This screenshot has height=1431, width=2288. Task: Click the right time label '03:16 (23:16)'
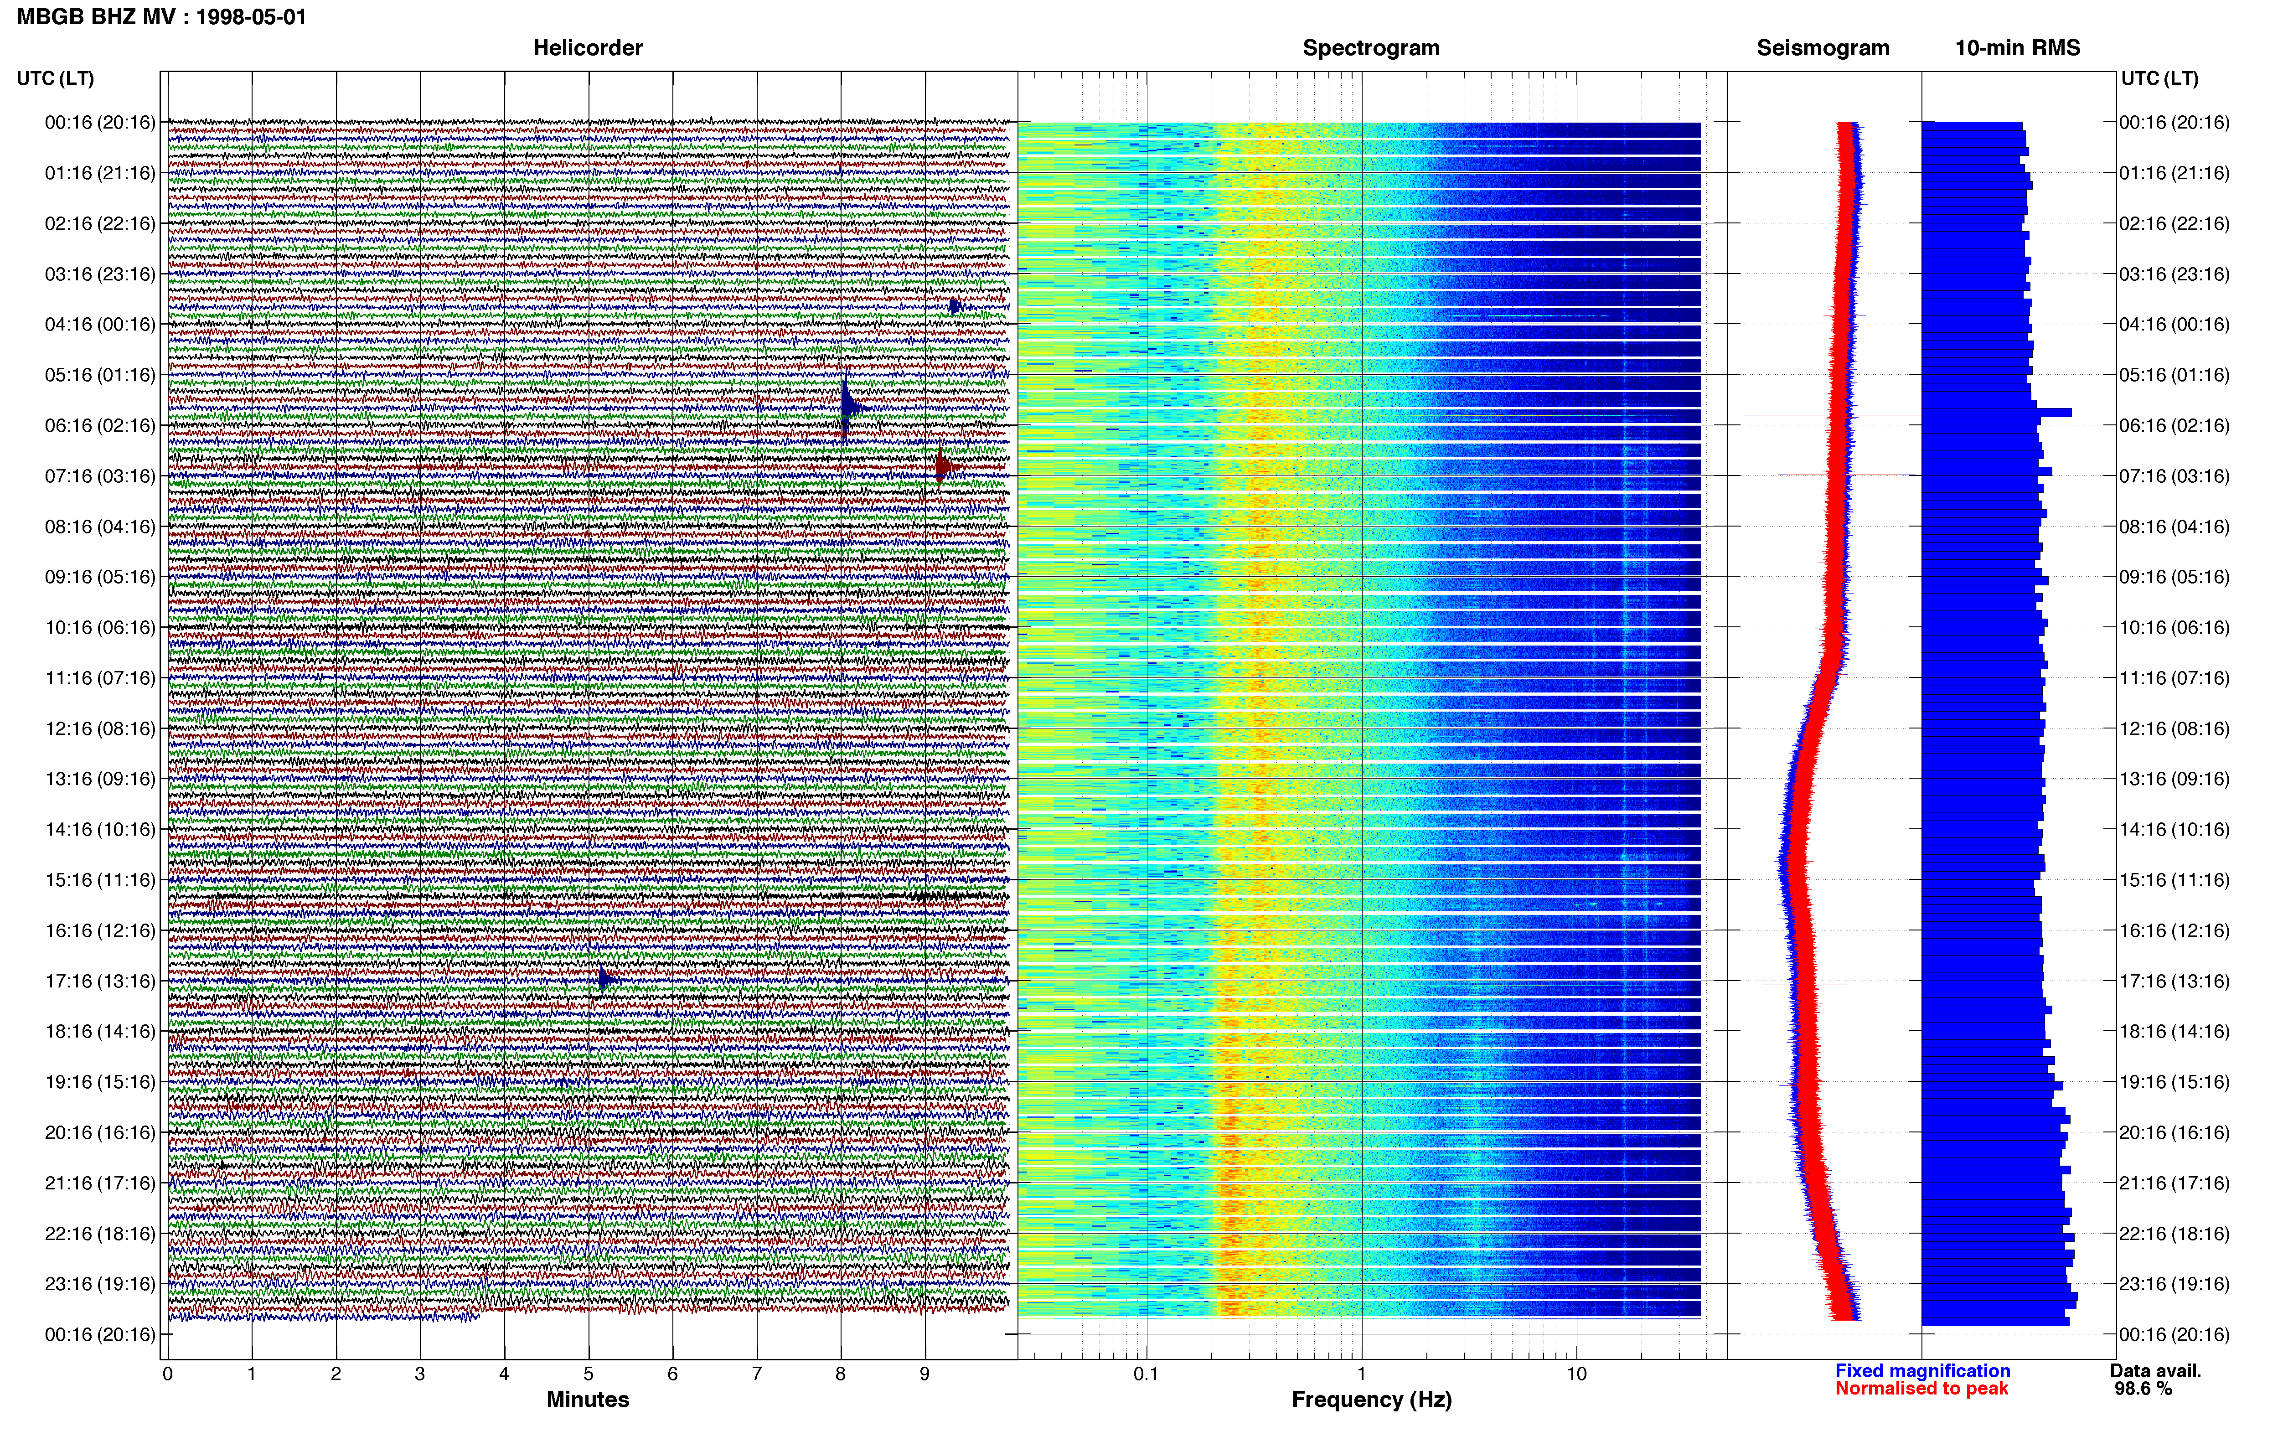click(x=2174, y=274)
